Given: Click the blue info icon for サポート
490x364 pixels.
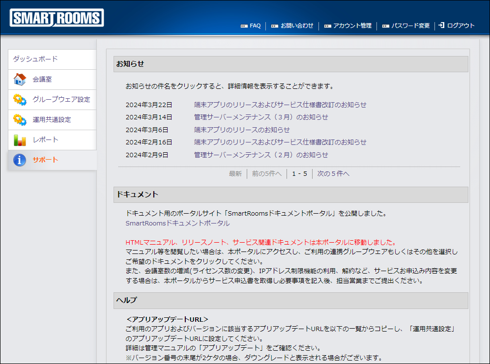Looking at the screenshot, I should 20,160.
